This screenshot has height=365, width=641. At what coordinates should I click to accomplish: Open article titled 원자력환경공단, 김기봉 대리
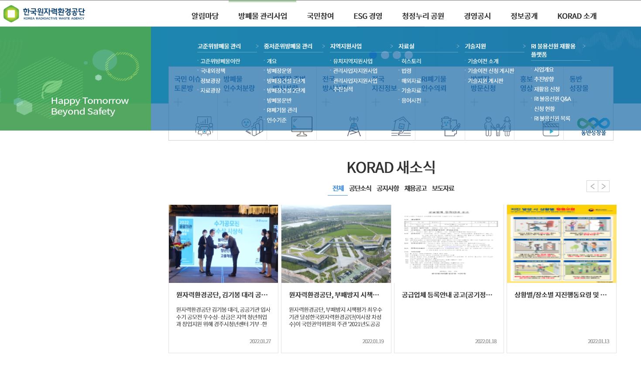[222, 295]
